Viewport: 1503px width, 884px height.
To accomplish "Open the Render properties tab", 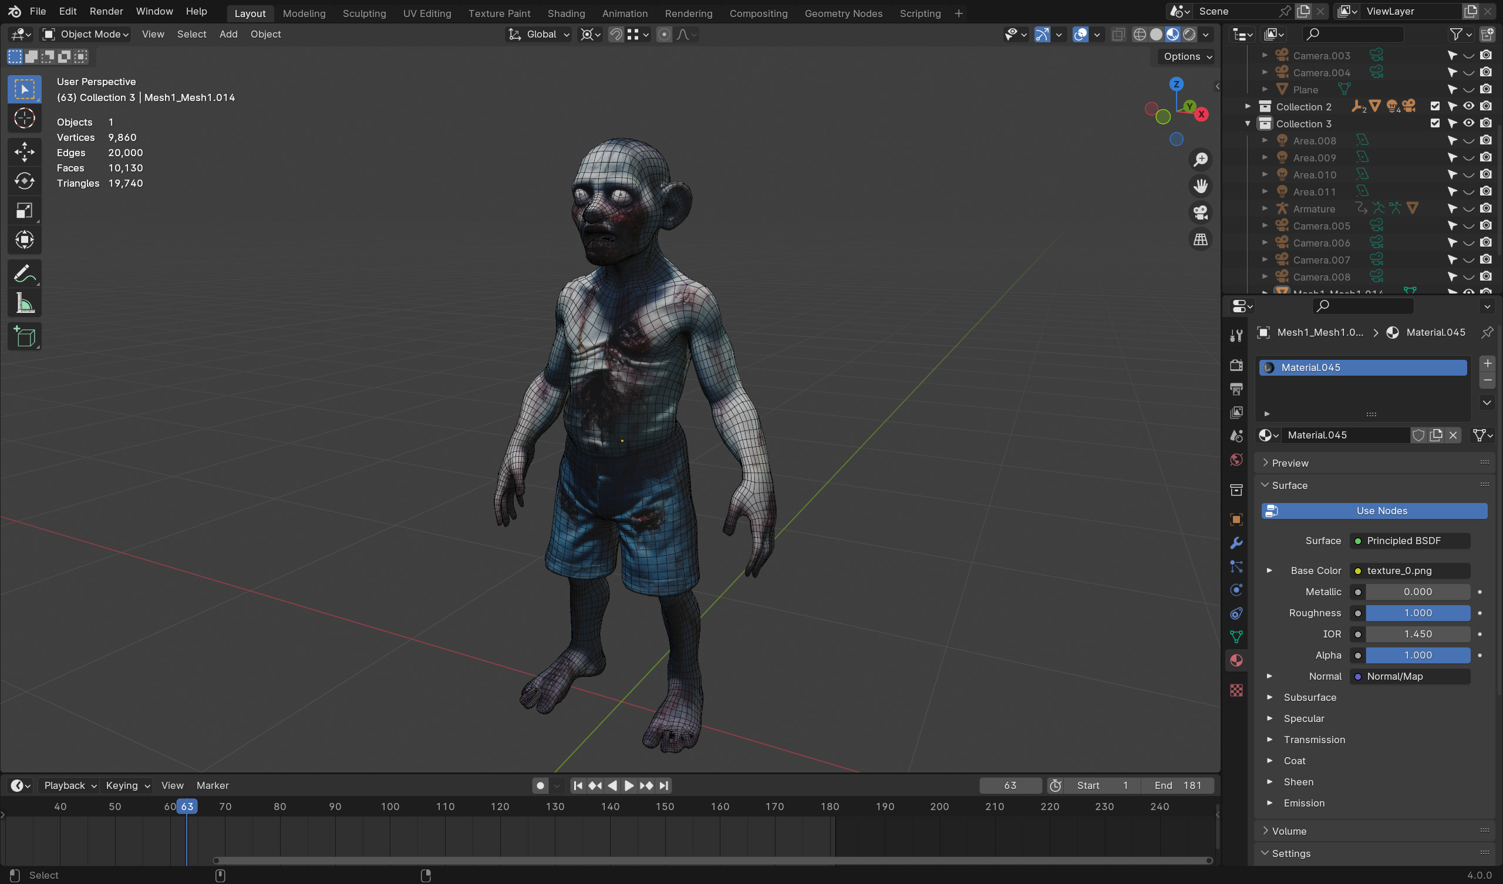I will pyautogui.click(x=1236, y=365).
